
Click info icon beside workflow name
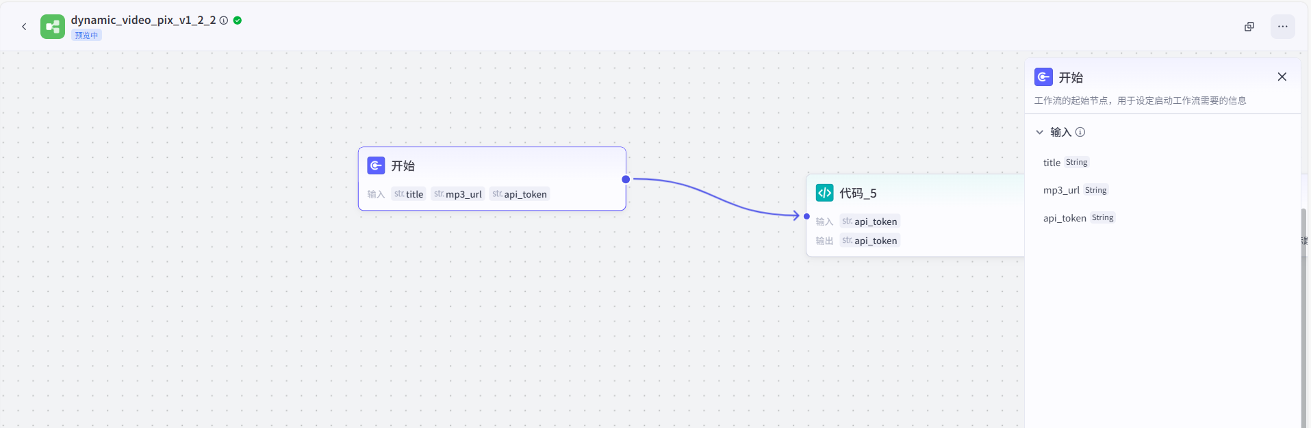click(x=224, y=21)
